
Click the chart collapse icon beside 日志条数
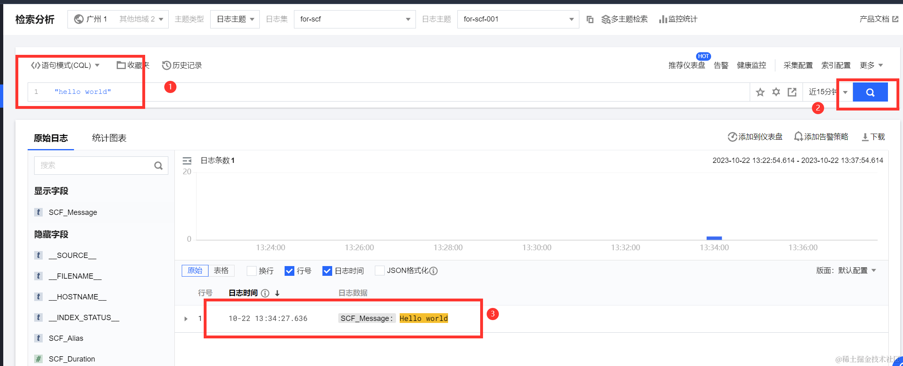(187, 161)
